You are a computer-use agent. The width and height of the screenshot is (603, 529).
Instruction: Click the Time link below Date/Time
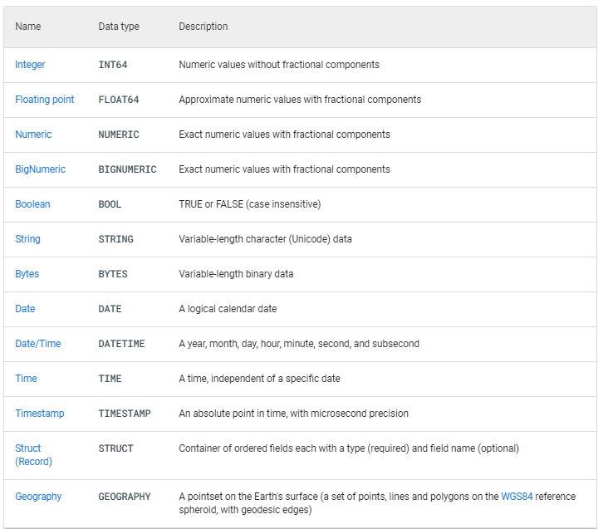coord(26,379)
